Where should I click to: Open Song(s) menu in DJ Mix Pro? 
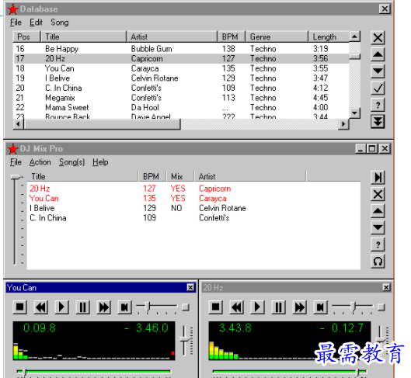[x=71, y=162]
